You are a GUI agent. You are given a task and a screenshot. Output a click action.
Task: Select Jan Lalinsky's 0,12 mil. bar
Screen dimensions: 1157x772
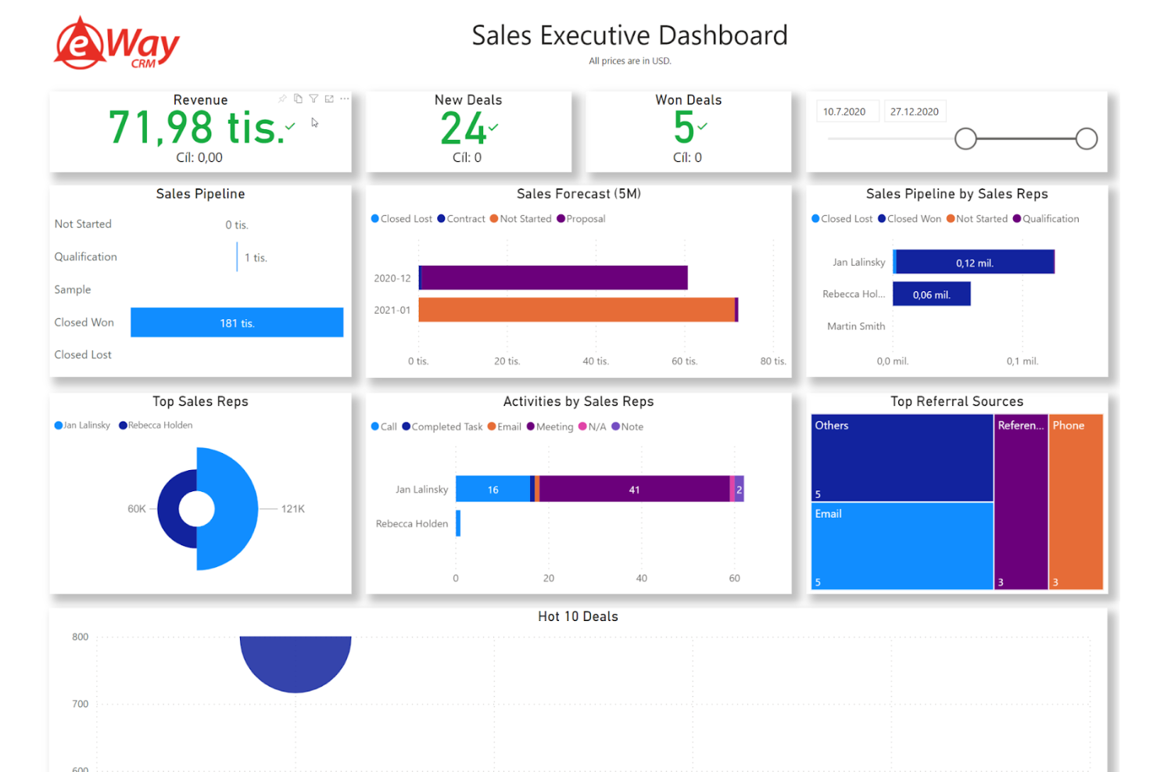975,262
